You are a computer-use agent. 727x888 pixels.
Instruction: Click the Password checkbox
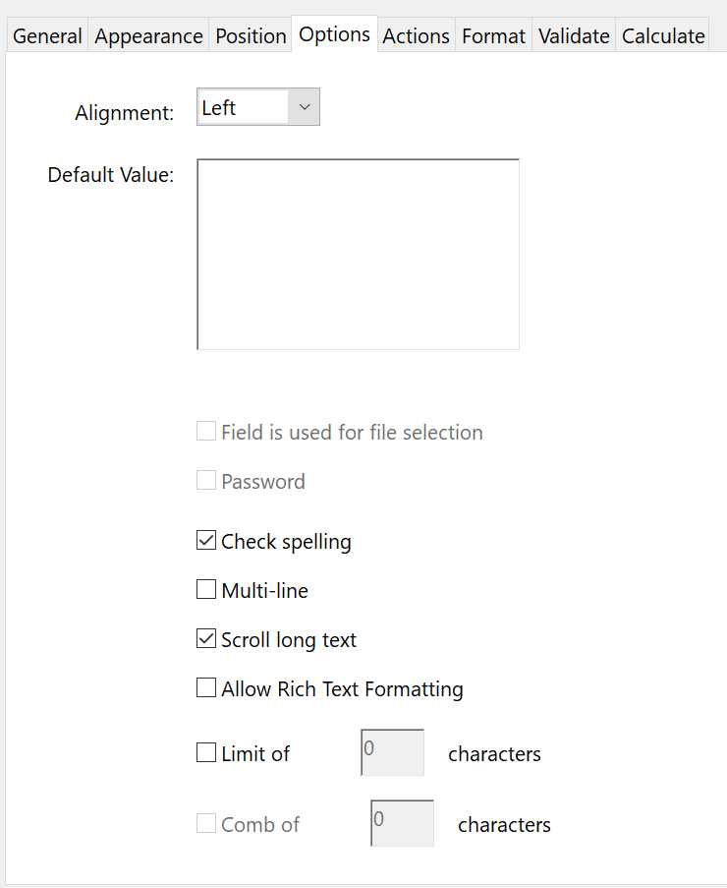pyautogui.click(x=206, y=480)
